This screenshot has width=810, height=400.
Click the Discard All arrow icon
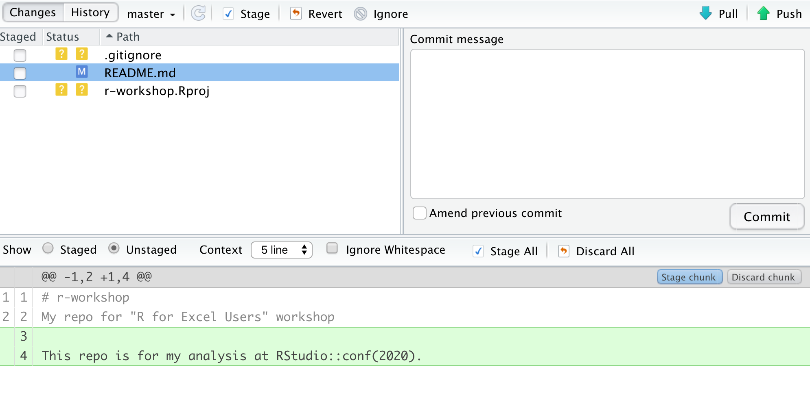point(564,251)
